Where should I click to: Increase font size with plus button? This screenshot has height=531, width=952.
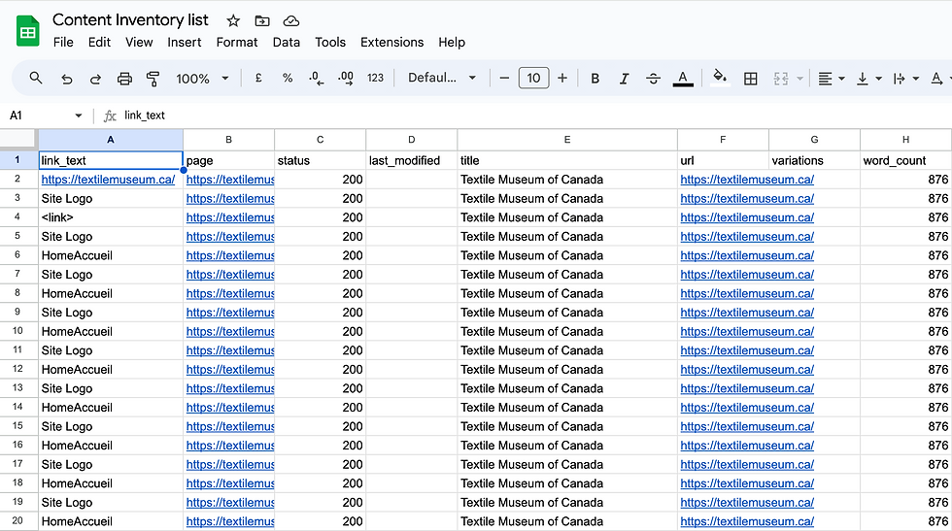pyautogui.click(x=562, y=79)
